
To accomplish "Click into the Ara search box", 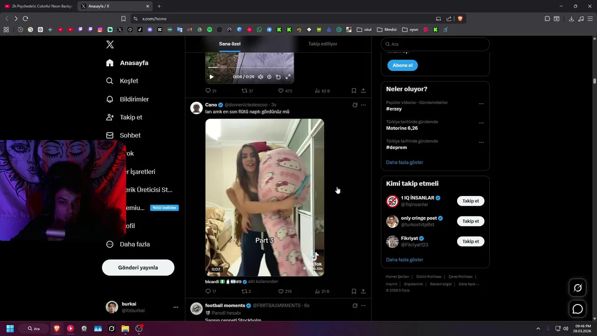I will tap(435, 44).
